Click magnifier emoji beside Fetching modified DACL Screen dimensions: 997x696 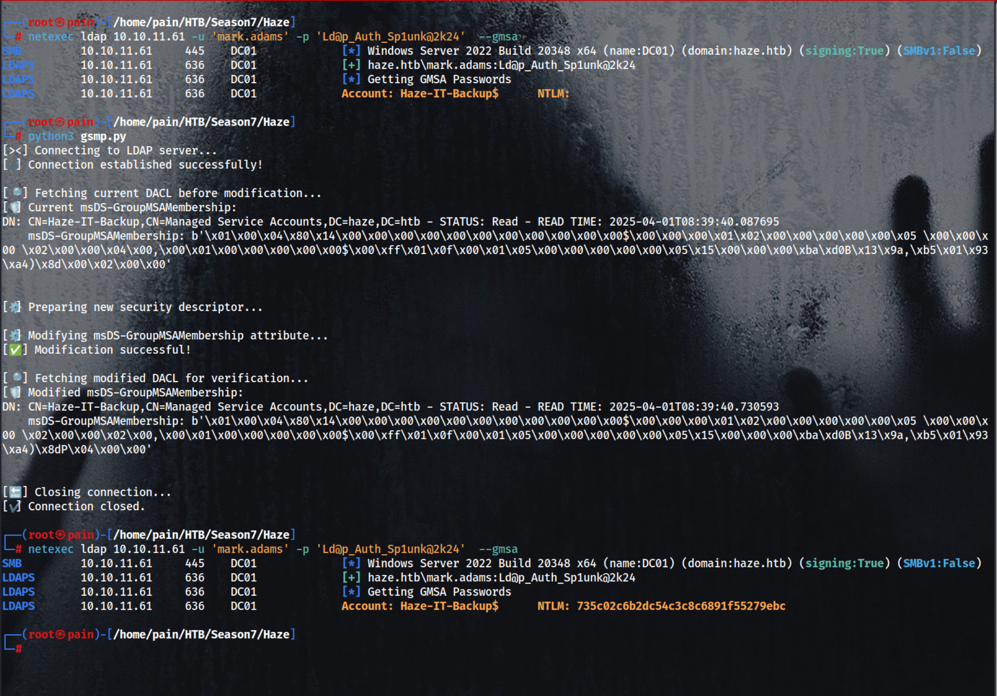point(17,377)
